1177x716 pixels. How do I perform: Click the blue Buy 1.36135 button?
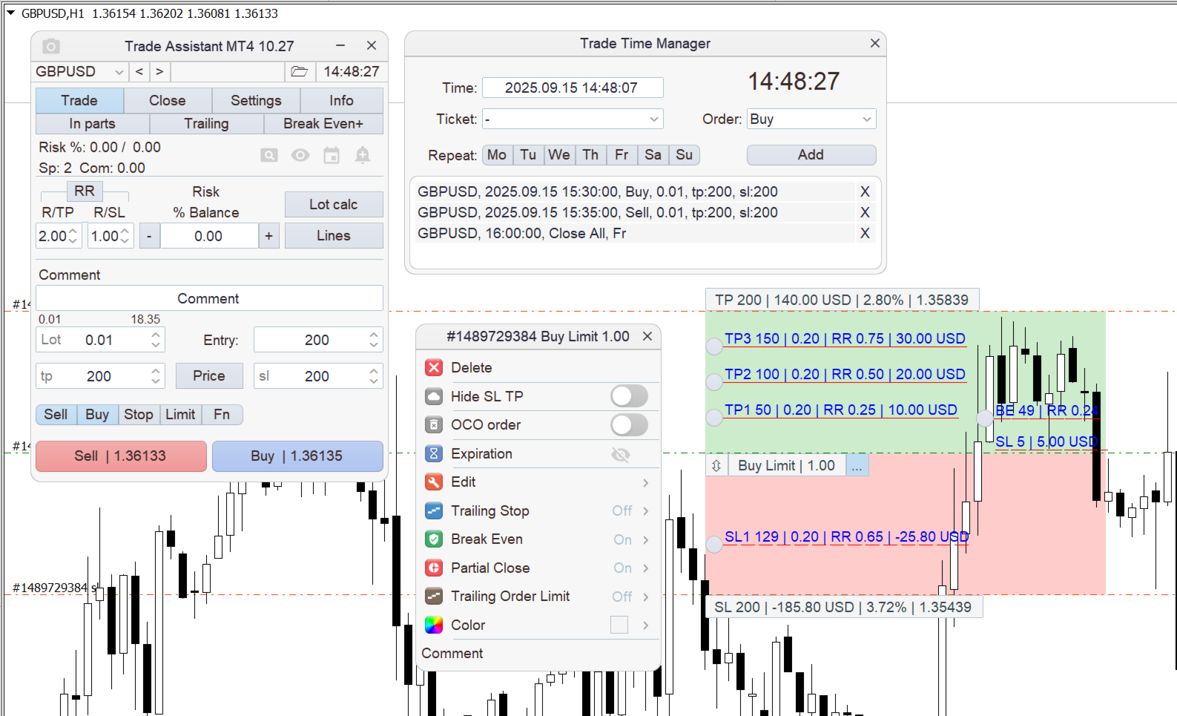coord(297,456)
